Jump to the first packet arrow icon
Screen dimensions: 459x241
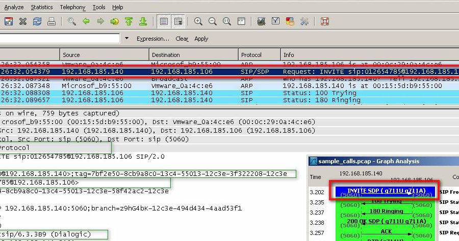click(129, 21)
